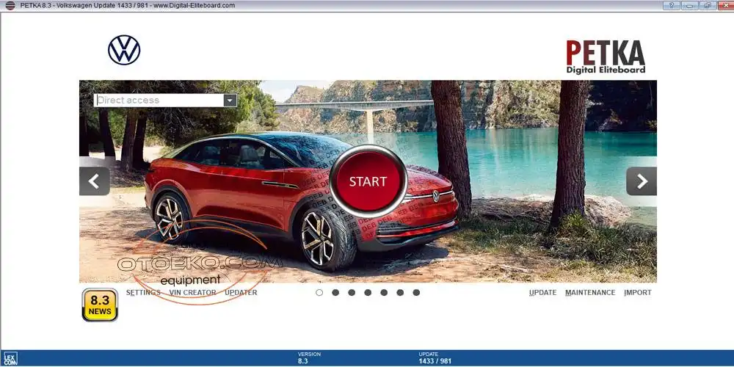Expand the Direct access dropdown arrow
The width and height of the screenshot is (734, 367).
pos(230,101)
